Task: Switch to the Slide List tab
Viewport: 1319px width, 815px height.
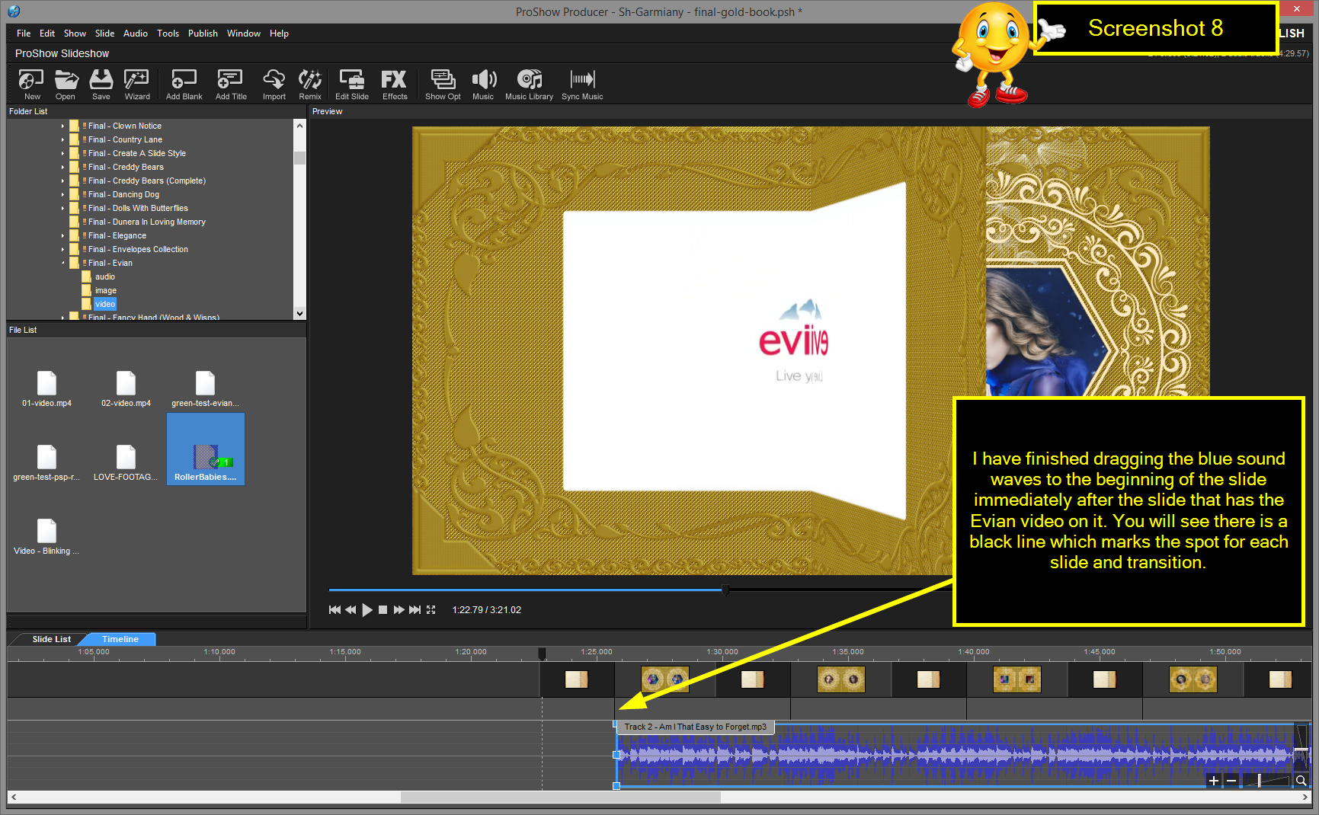Action: (x=52, y=639)
